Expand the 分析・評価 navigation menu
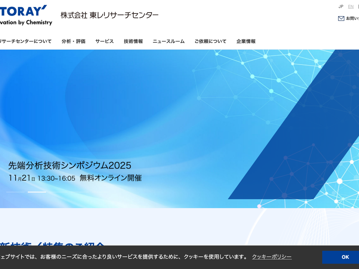 (74, 41)
